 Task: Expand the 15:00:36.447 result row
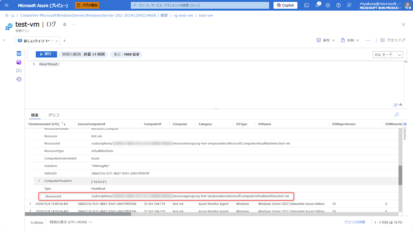(x=30, y=204)
